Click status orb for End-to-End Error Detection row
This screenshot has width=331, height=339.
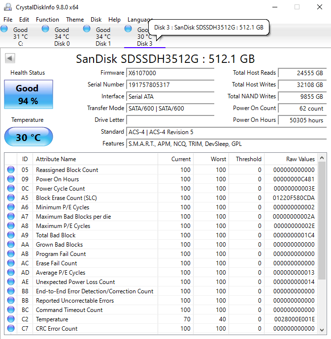(x=11, y=291)
